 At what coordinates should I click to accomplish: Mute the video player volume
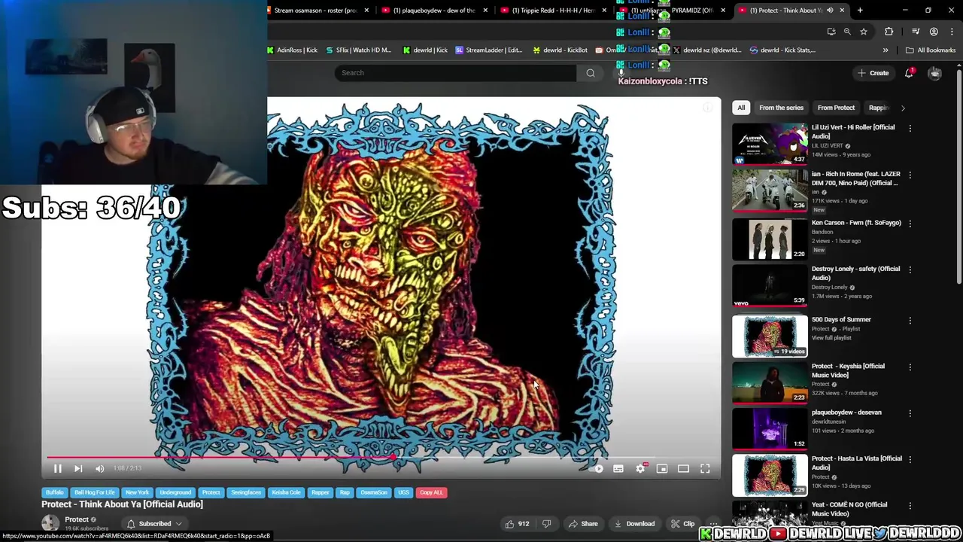pyautogui.click(x=99, y=468)
